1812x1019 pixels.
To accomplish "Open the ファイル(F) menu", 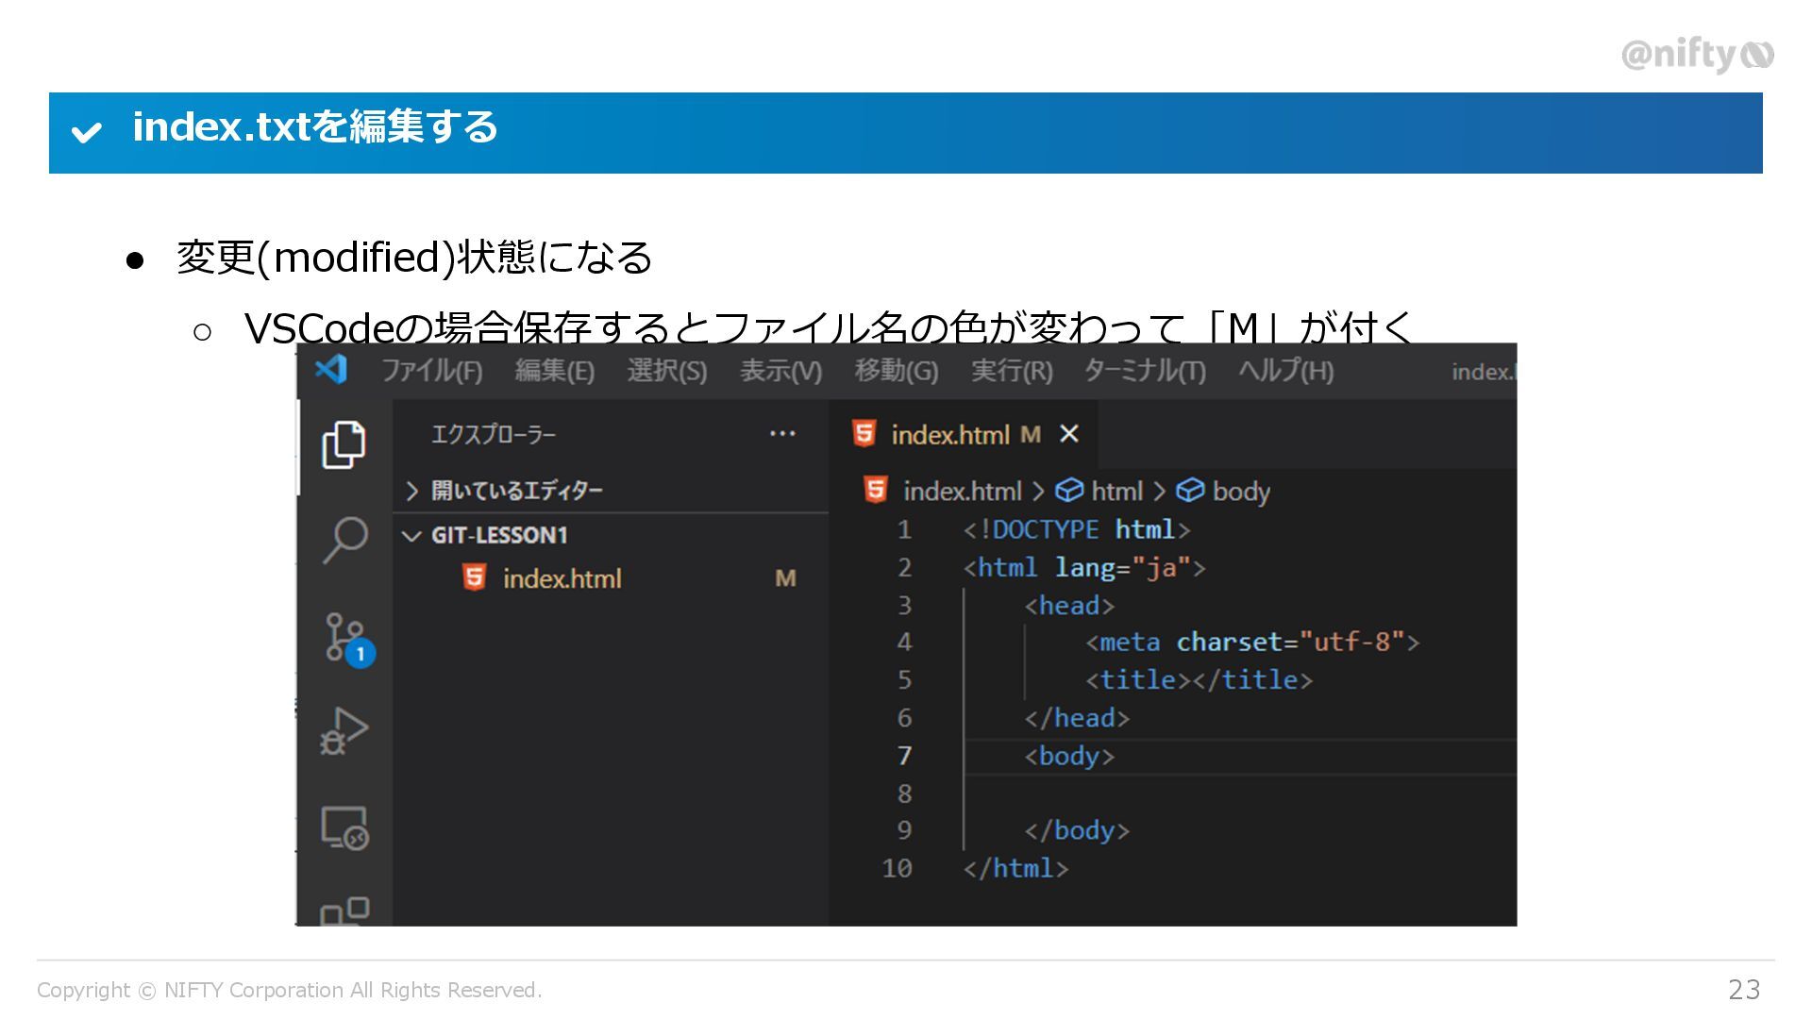I will [431, 371].
